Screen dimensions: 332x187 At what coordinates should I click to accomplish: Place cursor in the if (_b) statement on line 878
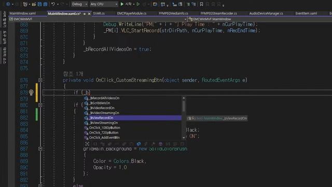click(x=82, y=92)
